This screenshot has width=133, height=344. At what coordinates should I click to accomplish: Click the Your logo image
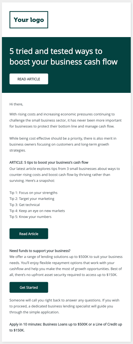pos(29,20)
